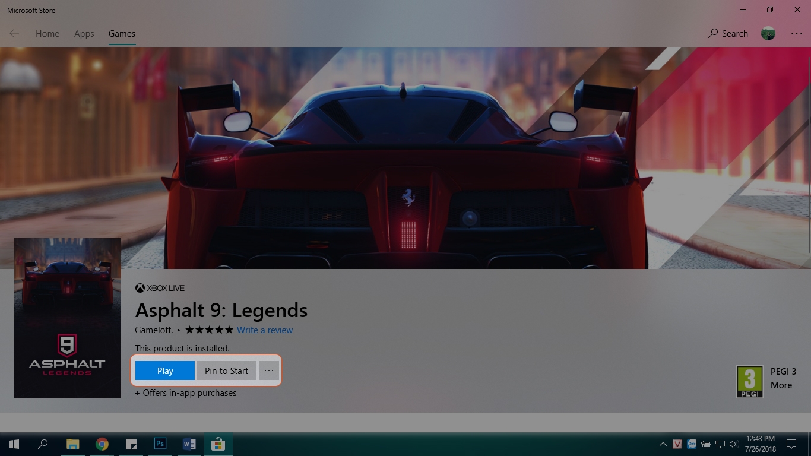
Task: Launch Google Chrome from the taskbar
Action: point(102,444)
